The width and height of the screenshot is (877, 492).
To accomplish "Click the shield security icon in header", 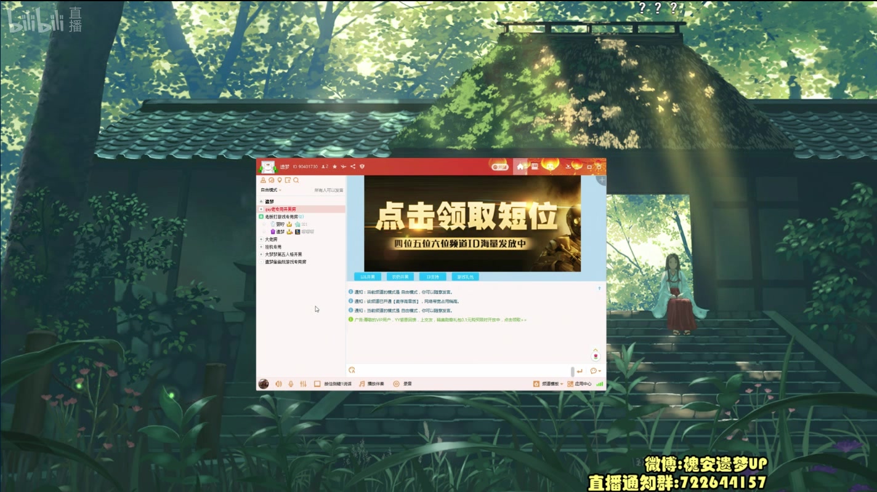I will tap(362, 167).
